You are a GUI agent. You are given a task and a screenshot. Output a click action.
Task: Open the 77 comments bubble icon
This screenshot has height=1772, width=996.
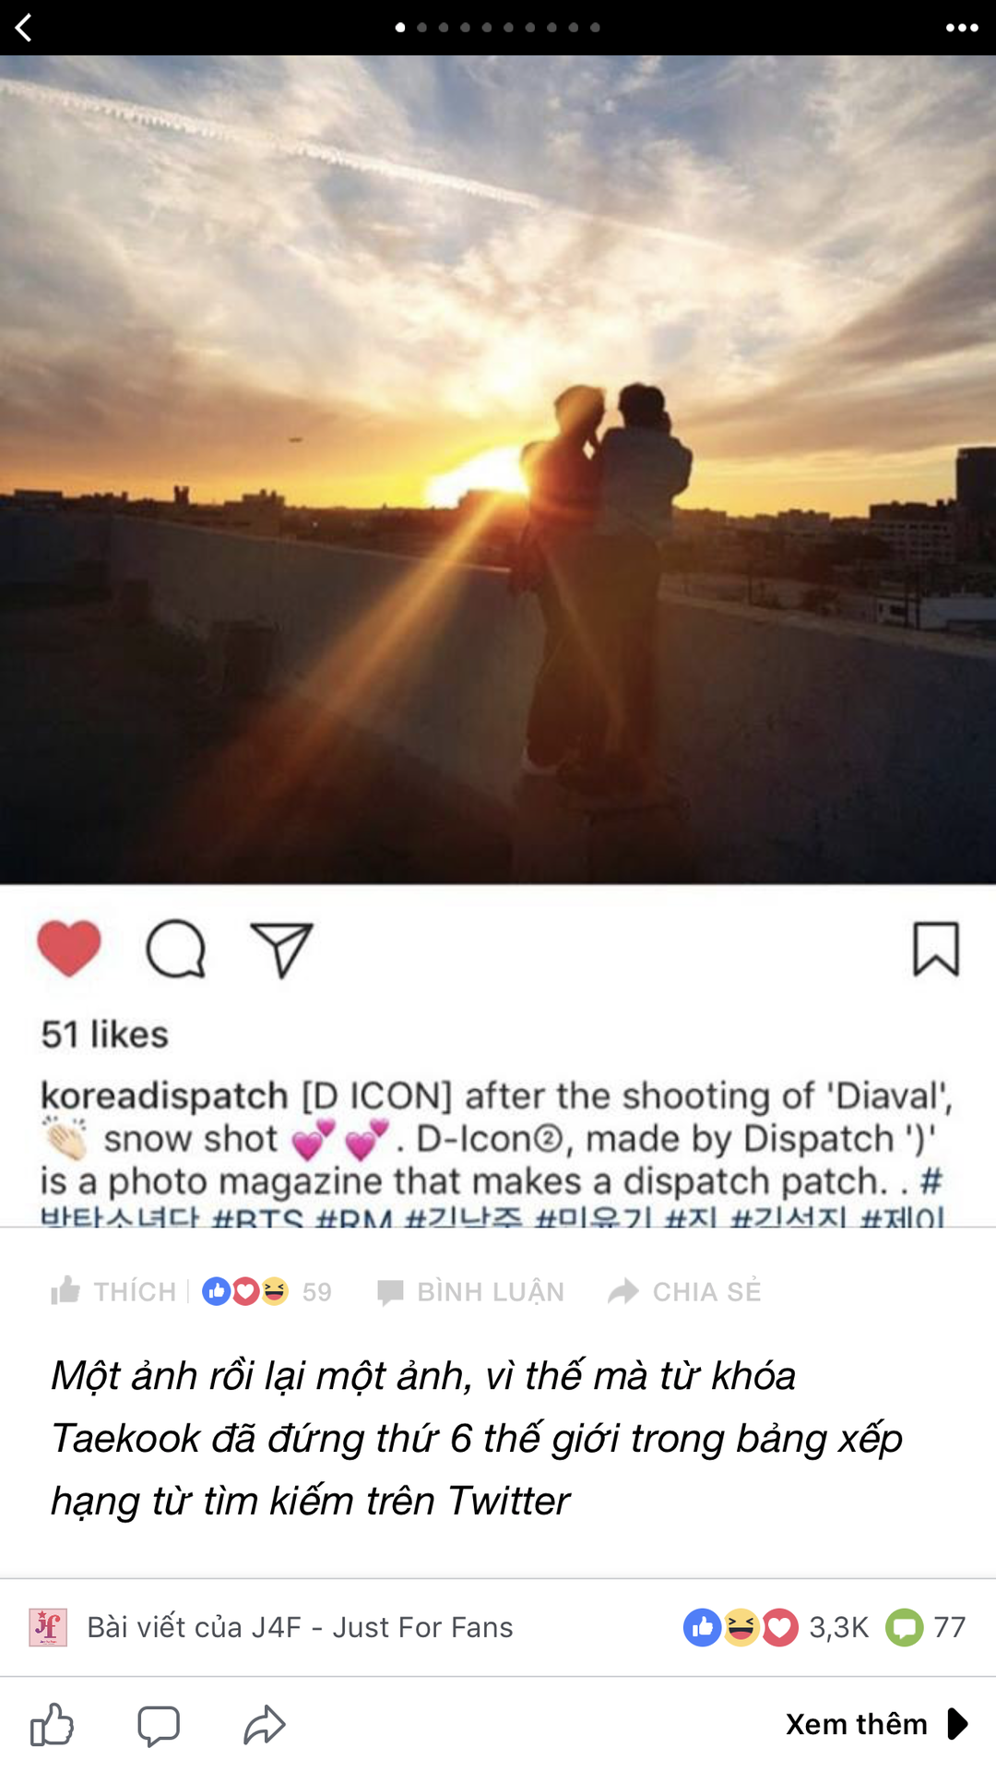[x=905, y=1627]
